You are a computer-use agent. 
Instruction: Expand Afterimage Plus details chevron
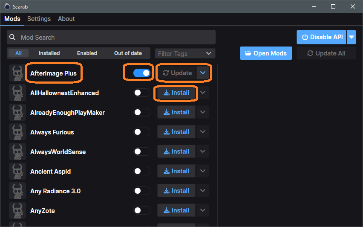[x=203, y=73]
